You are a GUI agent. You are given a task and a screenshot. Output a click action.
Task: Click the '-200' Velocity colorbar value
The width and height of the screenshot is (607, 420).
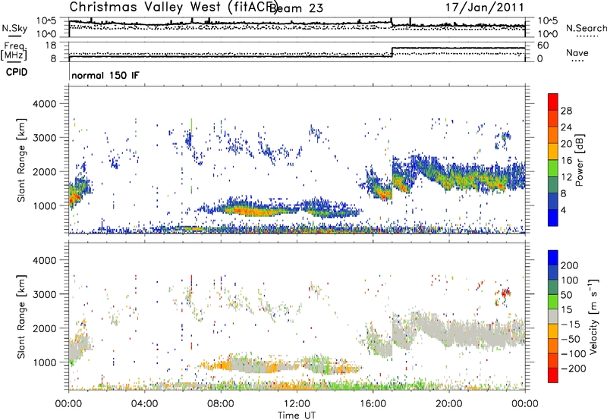(x=574, y=368)
